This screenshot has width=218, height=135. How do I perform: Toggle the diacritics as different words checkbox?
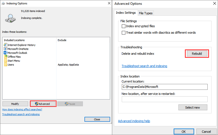click(123, 33)
